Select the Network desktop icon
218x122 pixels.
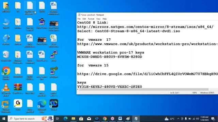click(6, 40)
